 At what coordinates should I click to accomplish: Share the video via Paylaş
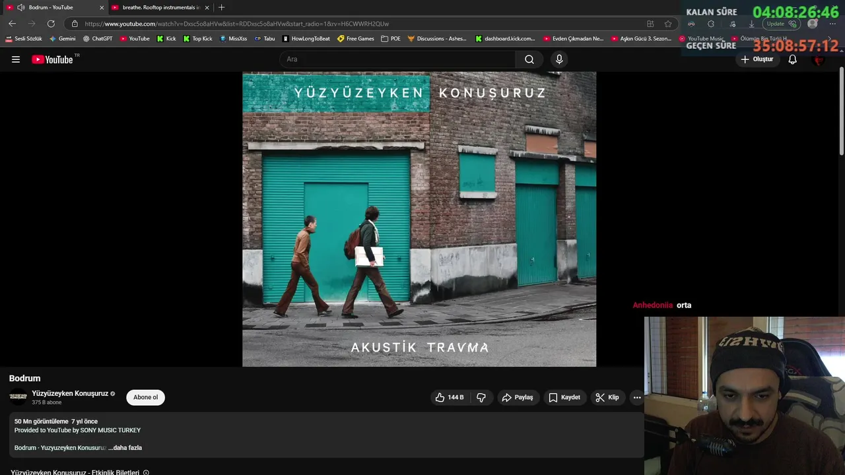(x=518, y=397)
